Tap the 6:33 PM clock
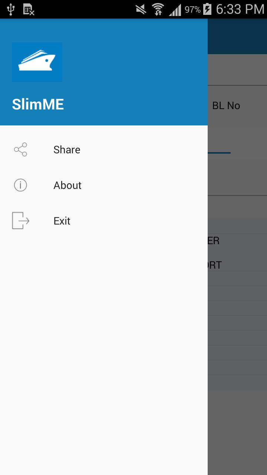 point(240,9)
